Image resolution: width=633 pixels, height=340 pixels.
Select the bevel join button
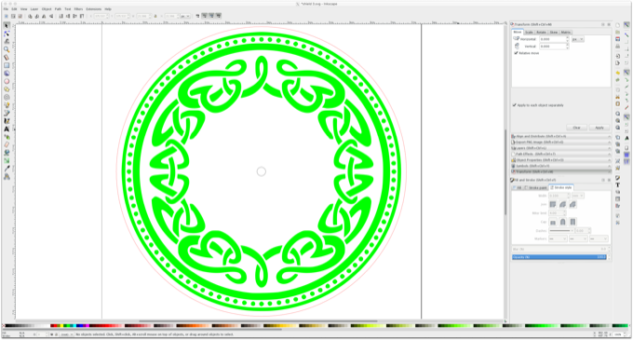click(x=572, y=204)
